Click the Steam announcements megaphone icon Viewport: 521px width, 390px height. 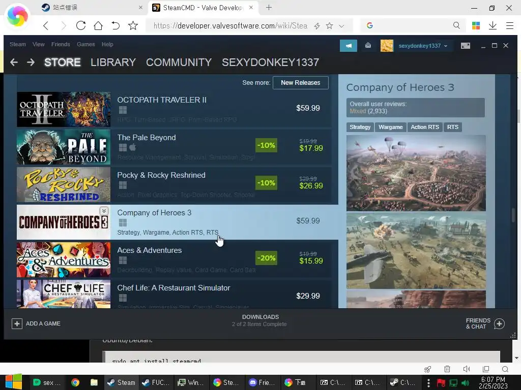[x=348, y=46]
